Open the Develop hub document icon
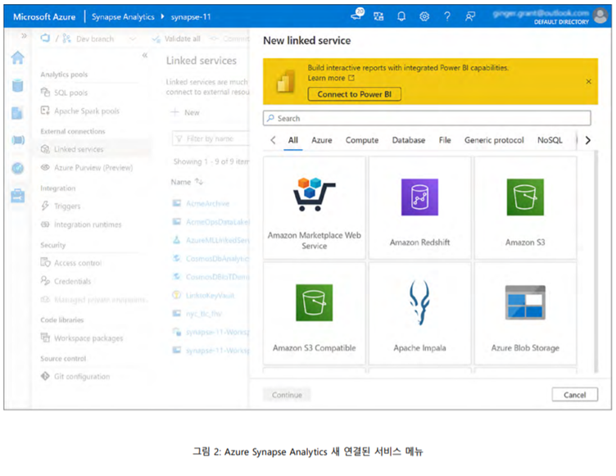616x476 pixels. (x=17, y=113)
